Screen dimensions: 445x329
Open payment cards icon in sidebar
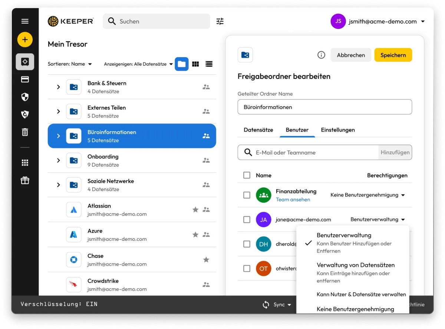tap(25, 79)
